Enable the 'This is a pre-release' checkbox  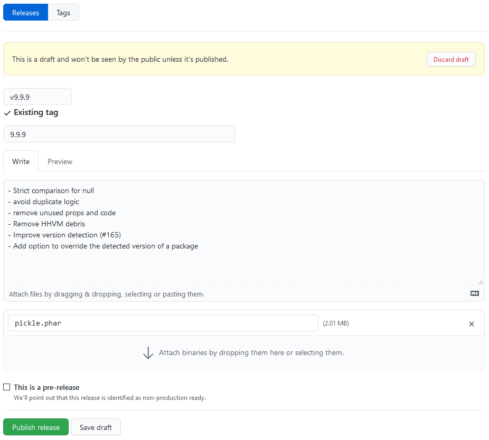coord(7,387)
